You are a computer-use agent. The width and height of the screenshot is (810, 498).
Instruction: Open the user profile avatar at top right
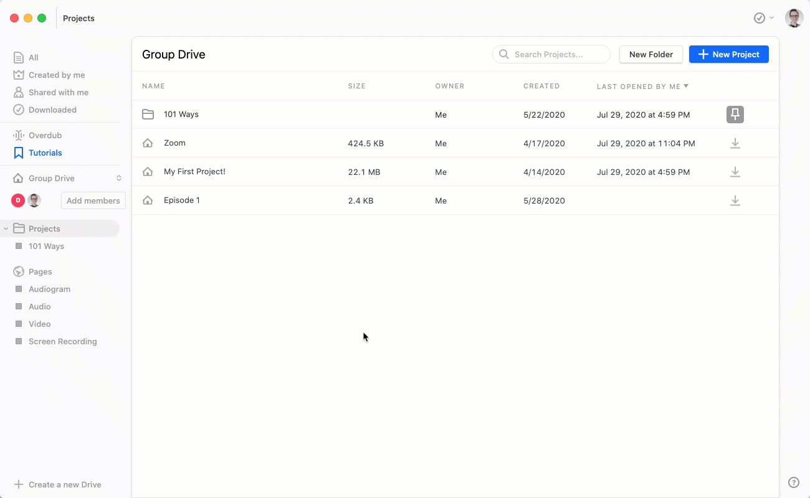coord(794,18)
